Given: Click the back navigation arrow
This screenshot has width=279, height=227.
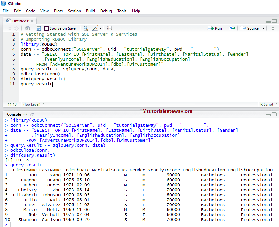Looking at the screenshot, I should coord(9,28).
